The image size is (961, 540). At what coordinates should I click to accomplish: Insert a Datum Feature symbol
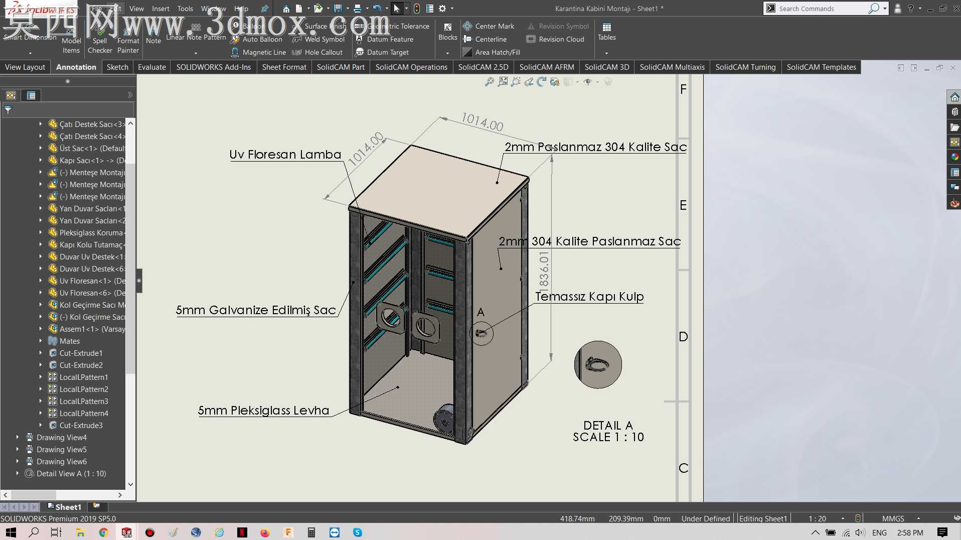point(384,39)
